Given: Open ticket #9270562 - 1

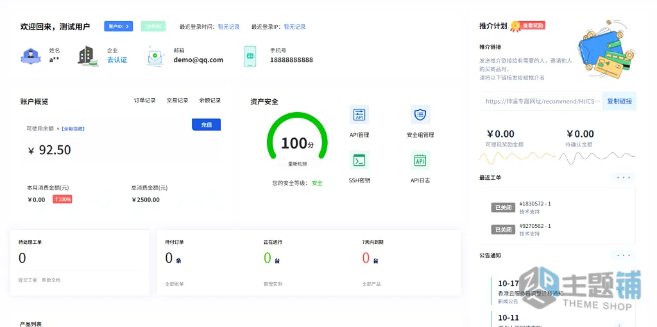Looking at the screenshot, I should [535, 226].
